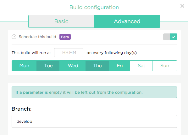The width and height of the screenshot is (188, 135).
Task: Close the Build configuration dialog
Action: [182, 6]
